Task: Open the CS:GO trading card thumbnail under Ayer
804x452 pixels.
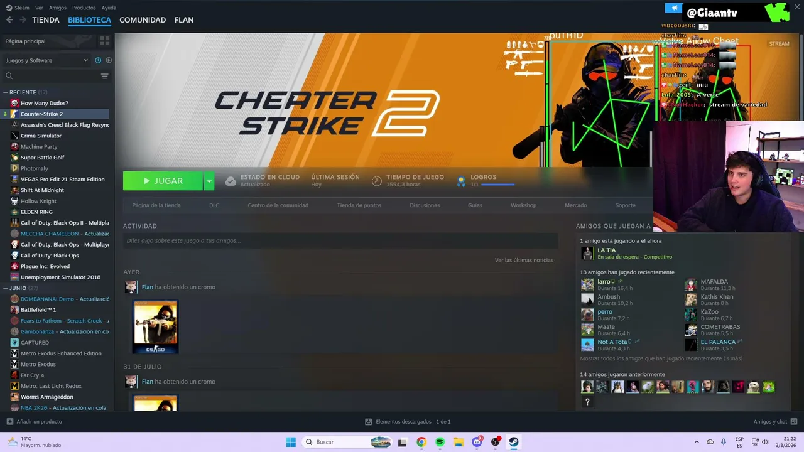Action: pyautogui.click(x=155, y=327)
